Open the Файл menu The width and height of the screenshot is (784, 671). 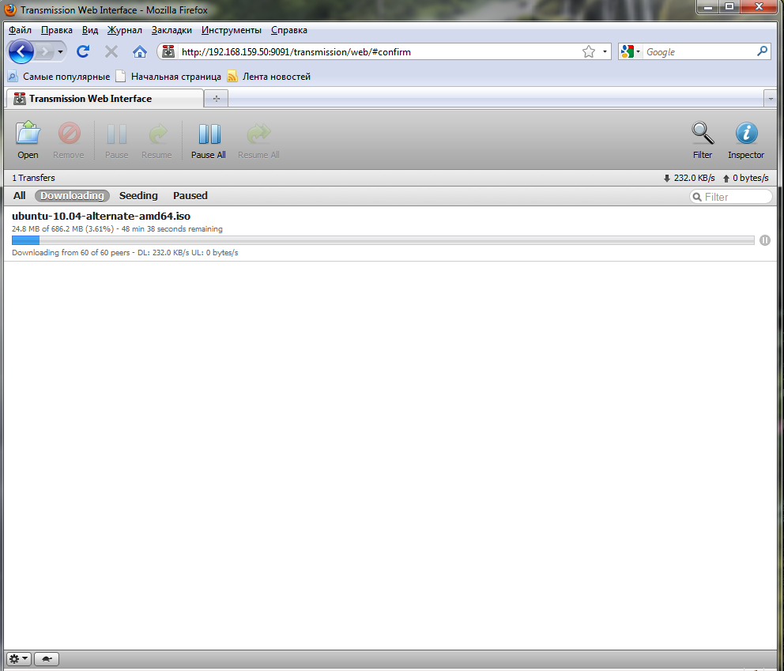(20, 30)
